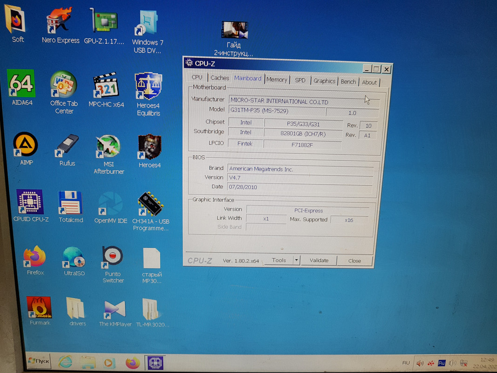This screenshot has width=497, height=373.
Task: Click the model revision 1.0 field
Action: coord(352,113)
